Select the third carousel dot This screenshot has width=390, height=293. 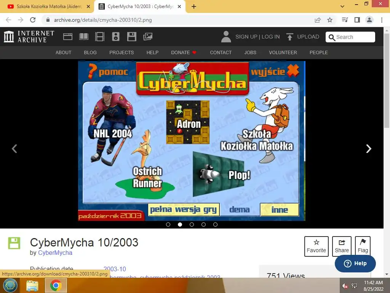[192, 224]
